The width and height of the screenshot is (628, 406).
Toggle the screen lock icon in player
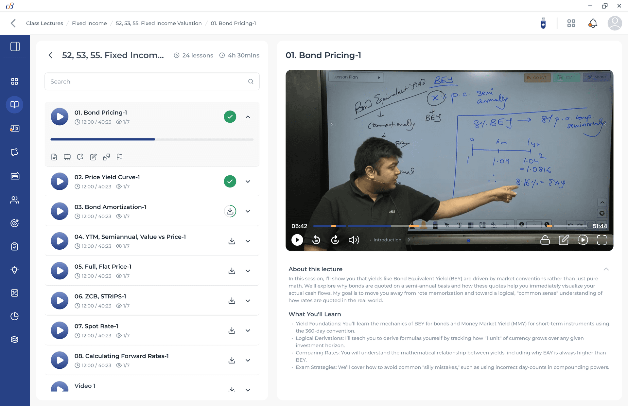(545, 240)
